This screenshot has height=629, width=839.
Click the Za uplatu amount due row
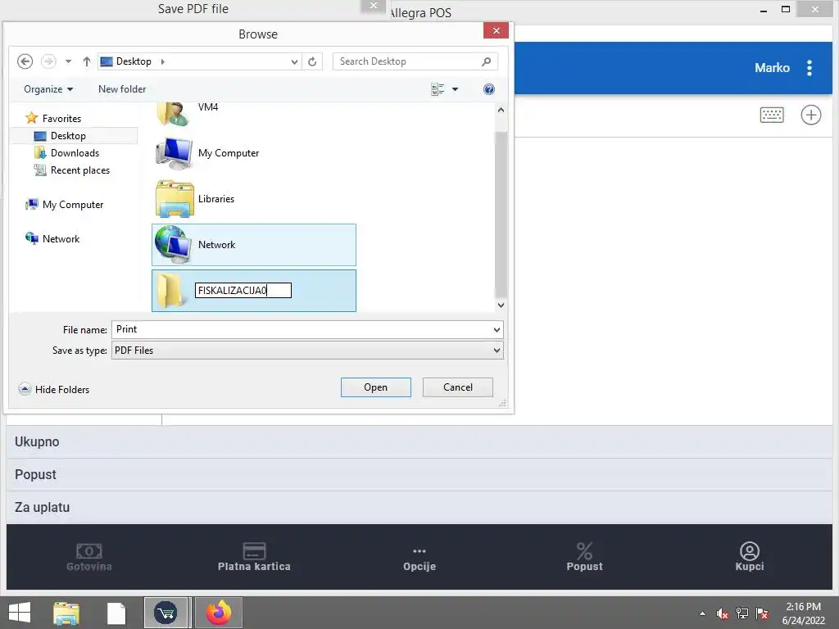(419, 508)
